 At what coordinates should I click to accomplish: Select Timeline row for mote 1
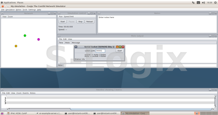110,98
